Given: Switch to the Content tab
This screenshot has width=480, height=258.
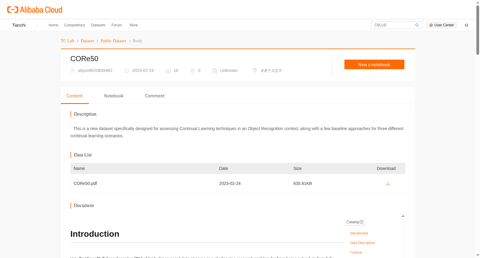Looking at the screenshot, I should click(75, 96).
